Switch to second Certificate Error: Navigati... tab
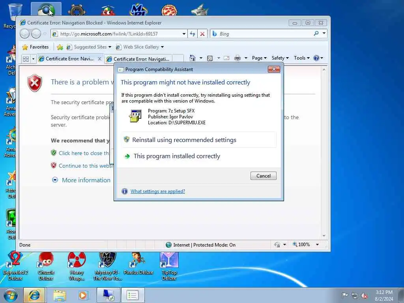The image size is (404, 303). coord(138,59)
